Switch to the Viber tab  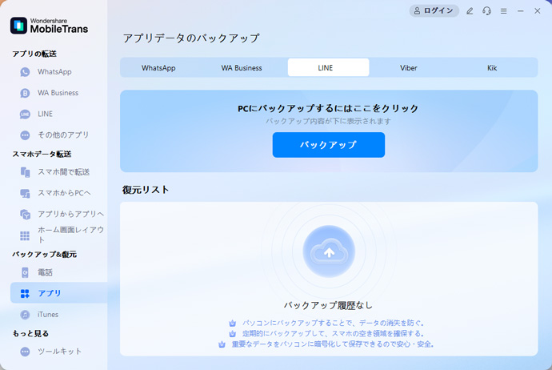click(408, 67)
